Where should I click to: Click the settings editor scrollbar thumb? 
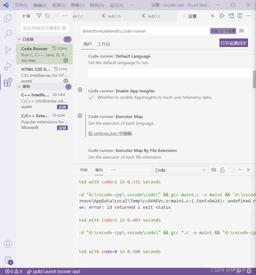coord(254,79)
